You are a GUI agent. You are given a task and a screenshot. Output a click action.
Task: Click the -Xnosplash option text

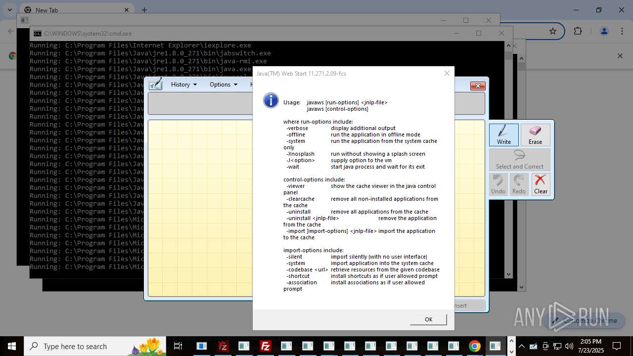tap(300, 154)
